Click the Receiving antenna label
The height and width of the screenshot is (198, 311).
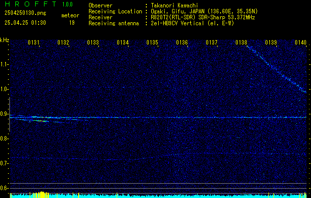[114, 23]
